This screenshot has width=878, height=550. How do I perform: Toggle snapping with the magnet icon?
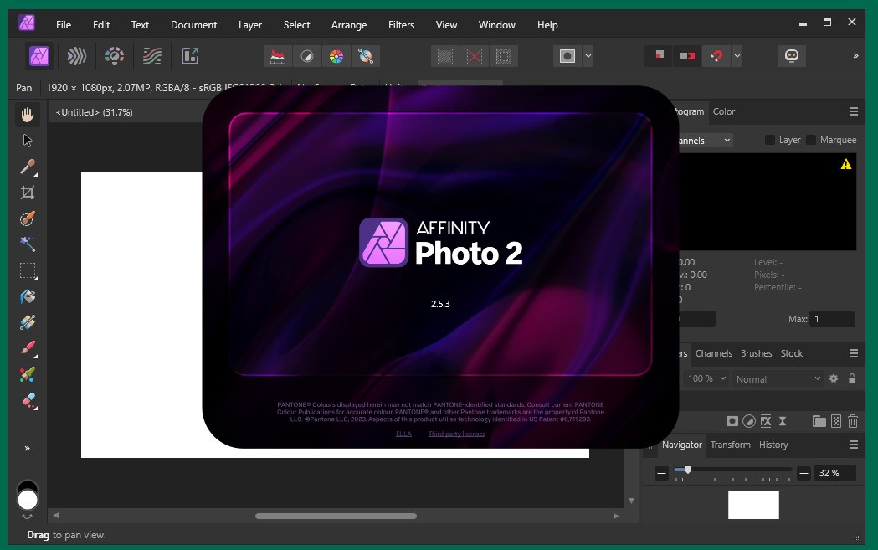click(x=716, y=56)
